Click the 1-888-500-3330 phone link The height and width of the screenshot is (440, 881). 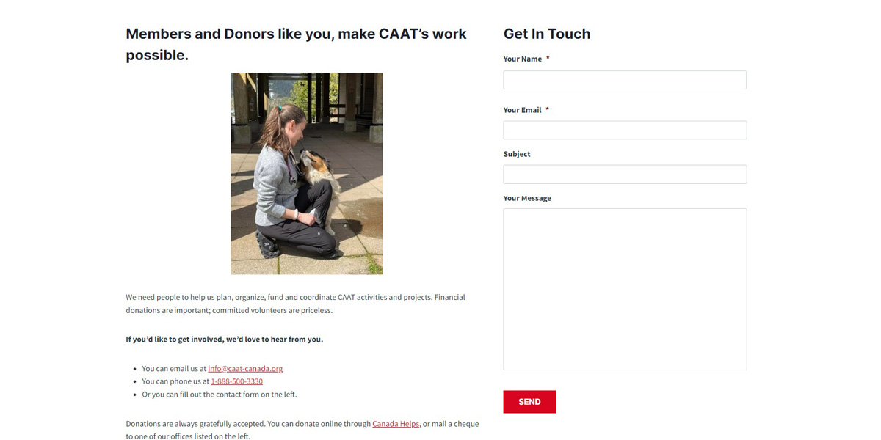236,381
